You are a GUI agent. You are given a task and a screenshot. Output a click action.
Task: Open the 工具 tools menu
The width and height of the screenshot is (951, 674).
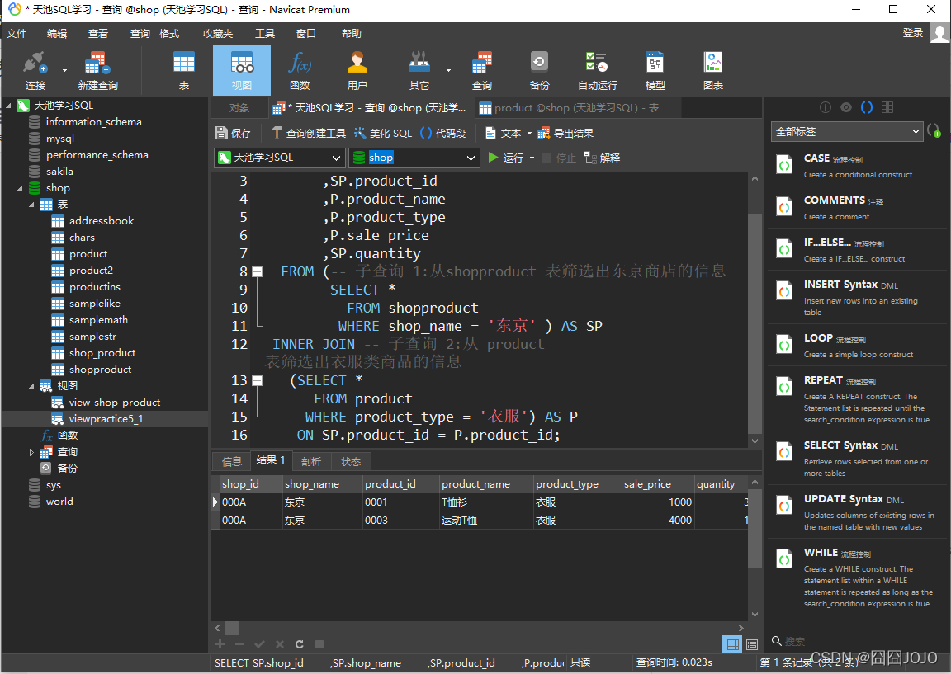click(264, 33)
